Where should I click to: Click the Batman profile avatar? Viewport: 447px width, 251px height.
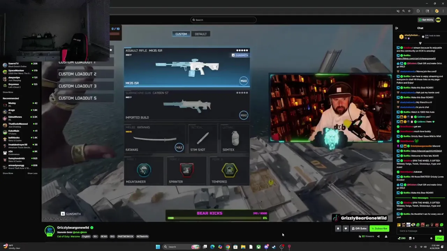coord(438,20)
